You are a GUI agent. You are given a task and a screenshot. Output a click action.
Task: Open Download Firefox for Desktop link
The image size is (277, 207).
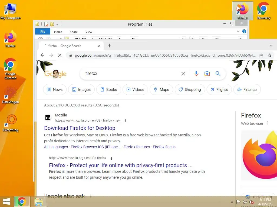(x=80, y=128)
